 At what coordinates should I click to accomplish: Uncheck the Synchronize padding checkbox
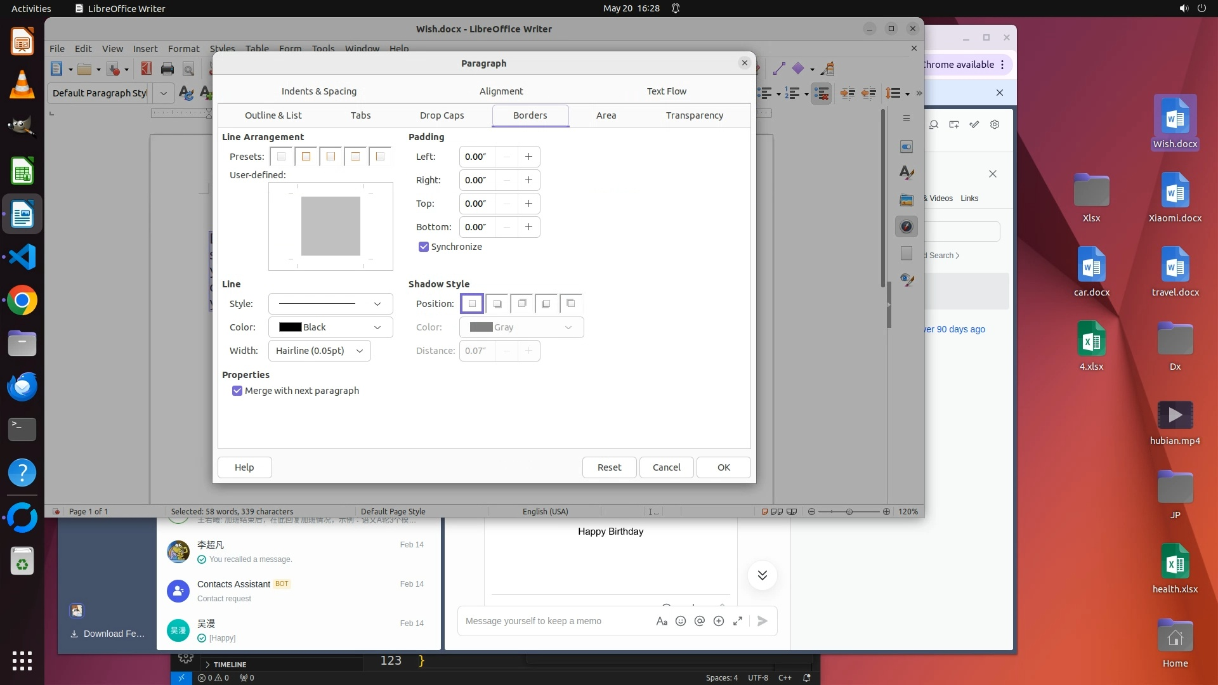coord(424,247)
